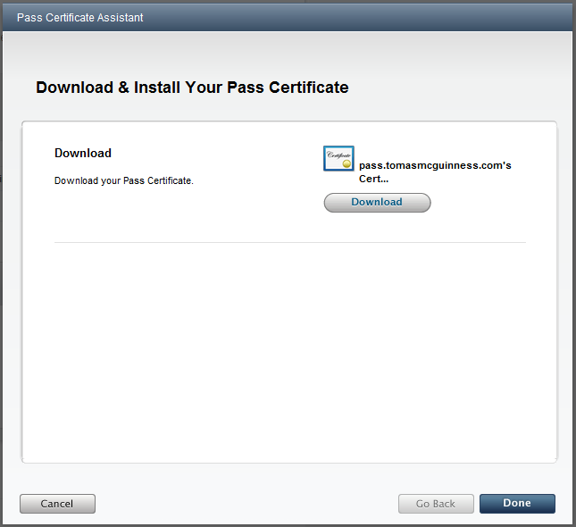The width and height of the screenshot is (576, 527).
Task: Click the horizontal separator line below Download
Action: 290,242
